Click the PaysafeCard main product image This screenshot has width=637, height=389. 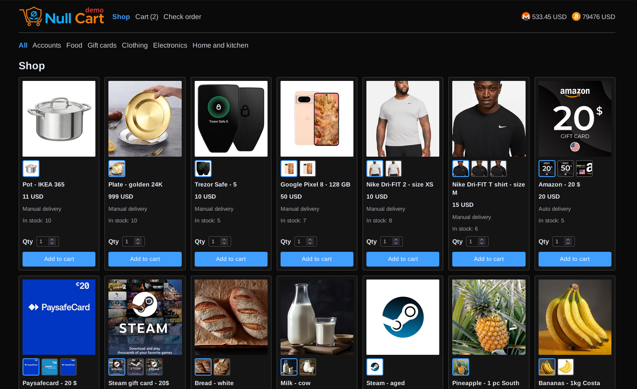tap(59, 317)
